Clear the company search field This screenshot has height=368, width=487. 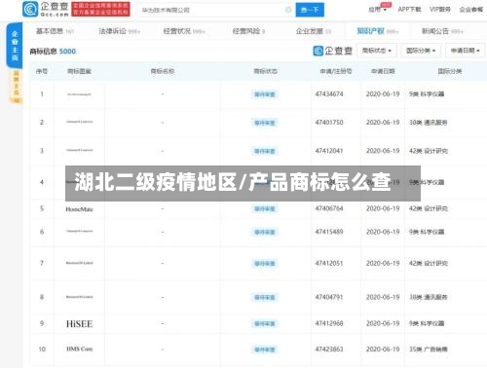pyautogui.click(x=288, y=10)
